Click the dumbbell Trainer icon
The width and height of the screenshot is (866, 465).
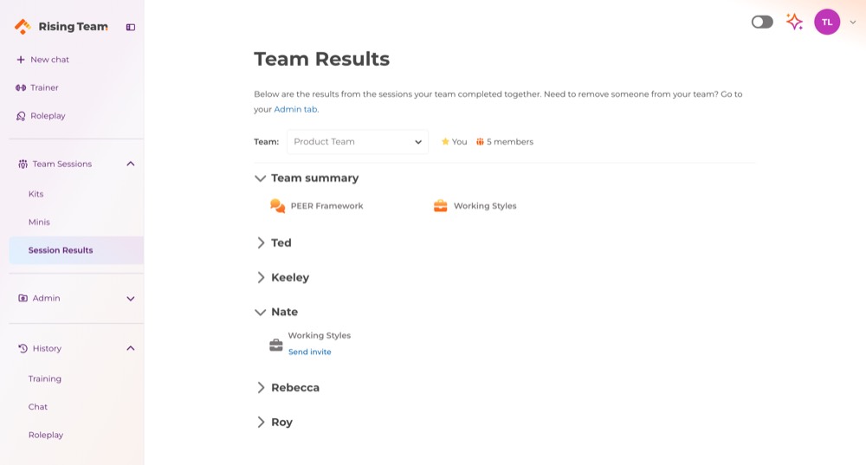(x=21, y=87)
